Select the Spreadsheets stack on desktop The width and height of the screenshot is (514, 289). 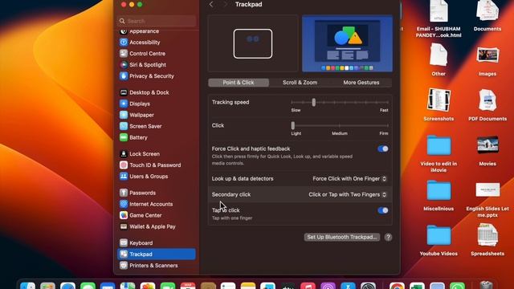tap(487, 240)
